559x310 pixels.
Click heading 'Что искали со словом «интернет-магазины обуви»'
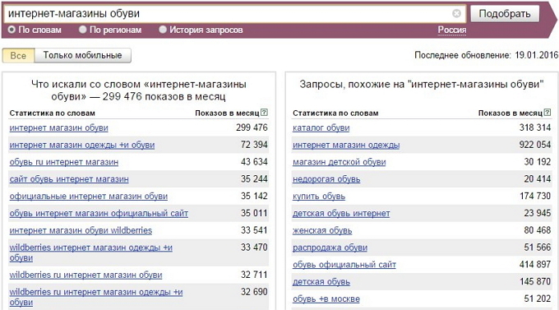point(139,90)
